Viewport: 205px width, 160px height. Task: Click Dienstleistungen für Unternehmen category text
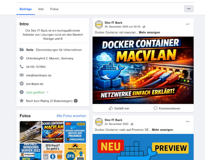(59, 50)
